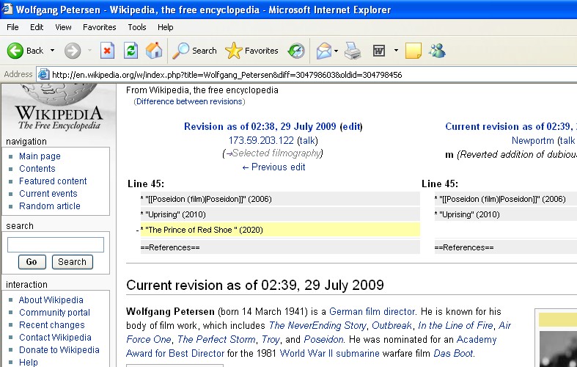This screenshot has height=367, width=577.
Task: Open the Forward history dropdown arrow
Action: pos(89,51)
